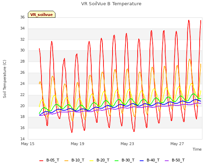The width and height of the screenshot is (223, 167).
Task: Click the May 19 x-axis tick label
Action: pyautogui.click(x=77, y=144)
